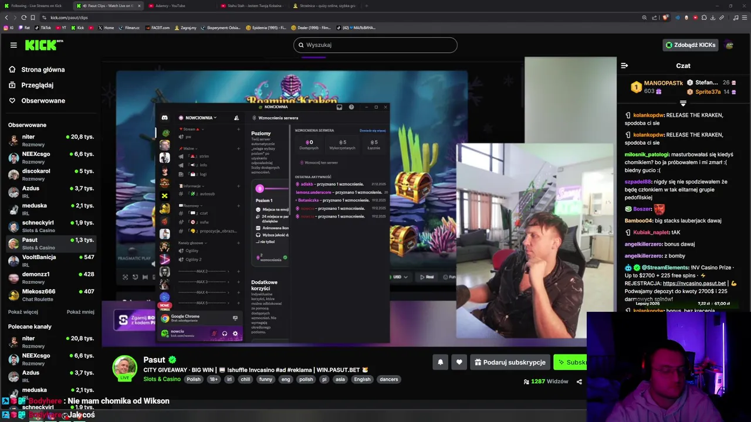751x422 pixels.
Task: Focus the Wyszukaj search field
Action: (x=375, y=45)
